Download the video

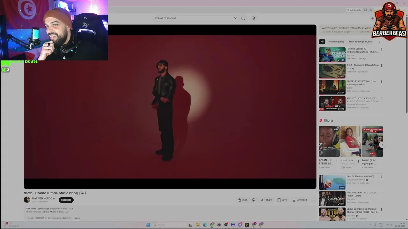point(300,200)
